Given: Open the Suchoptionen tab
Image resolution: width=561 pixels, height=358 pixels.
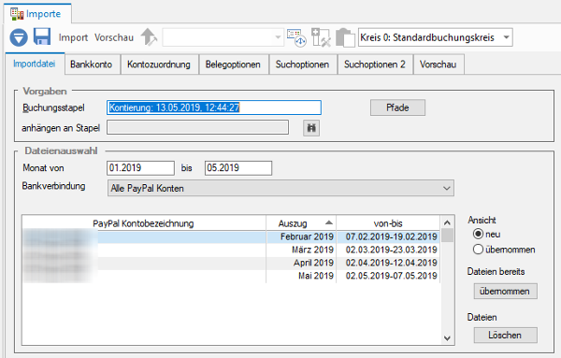Looking at the screenshot, I should click(x=302, y=64).
